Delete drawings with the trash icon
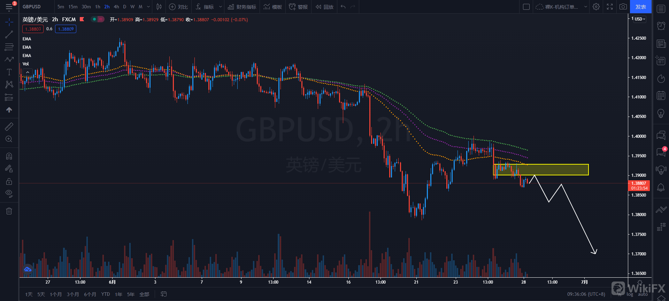 9,211
